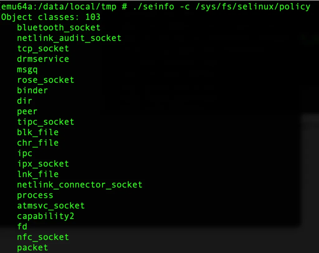Click the netlink_audit_socket line
This screenshot has width=319, height=253.
69,38
